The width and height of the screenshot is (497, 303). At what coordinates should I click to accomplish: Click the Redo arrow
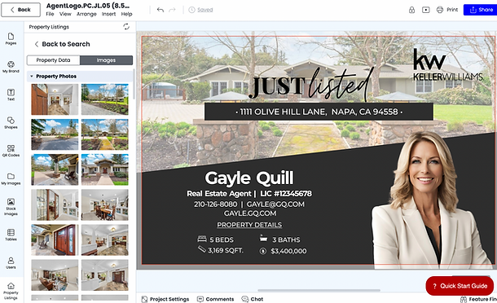(x=172, y=10)
